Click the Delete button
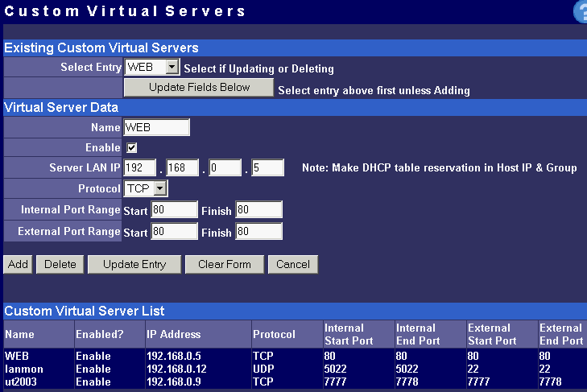 point(60,264)
